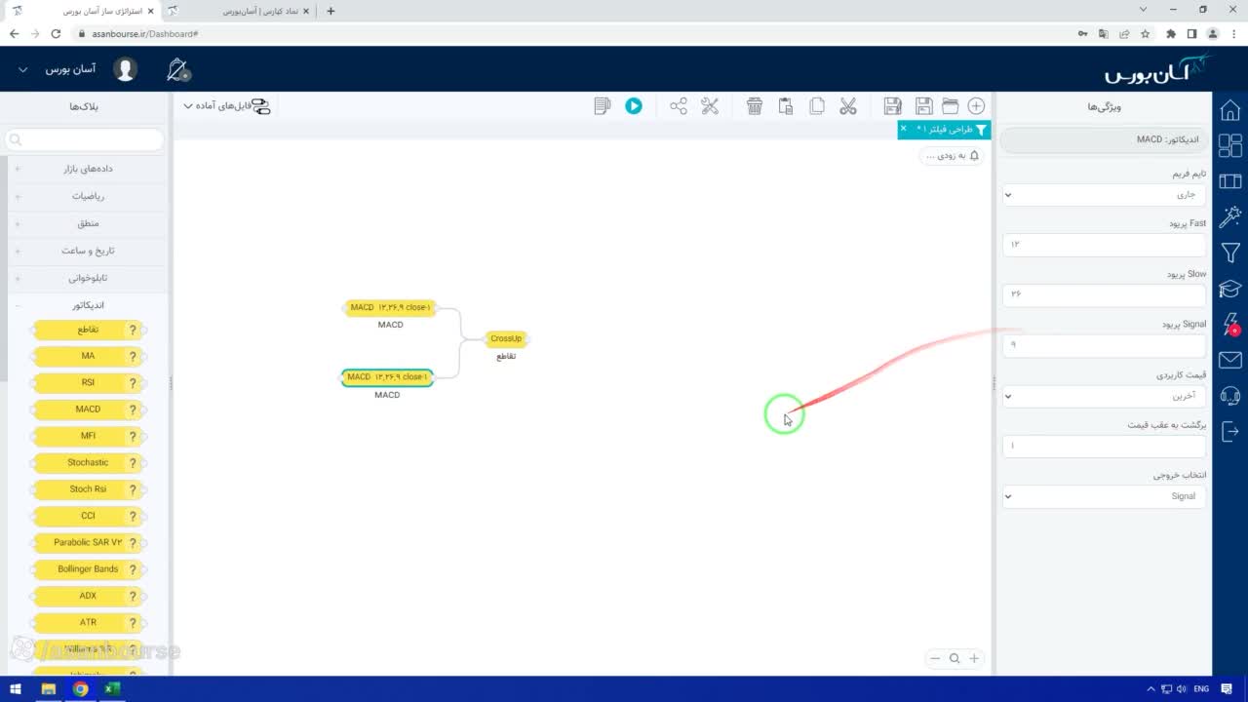Image resolution: width=1248 pixels, height=702 pixels.
Task: Select the Bollinger Bands indicator block
Action: [89, 569]
